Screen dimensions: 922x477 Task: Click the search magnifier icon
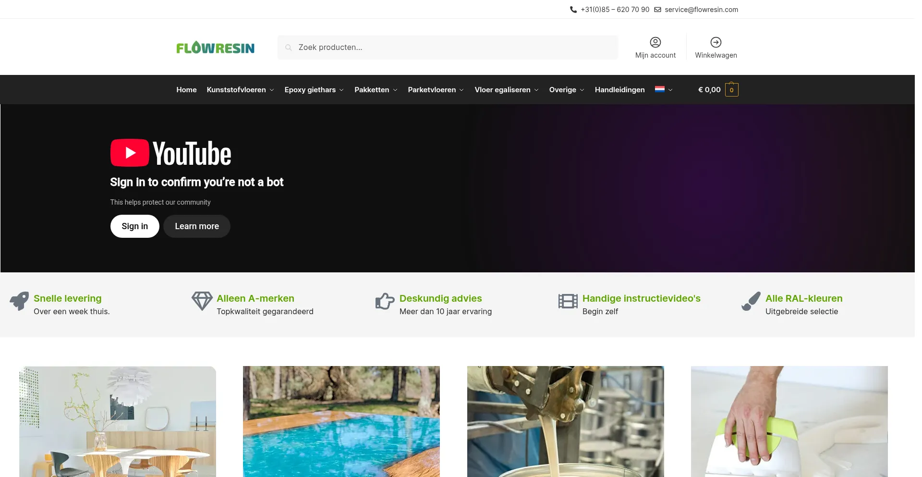pos(288,48)
